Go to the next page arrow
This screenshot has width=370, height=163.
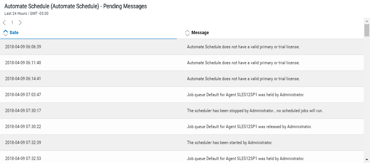[x=20, y=23]
